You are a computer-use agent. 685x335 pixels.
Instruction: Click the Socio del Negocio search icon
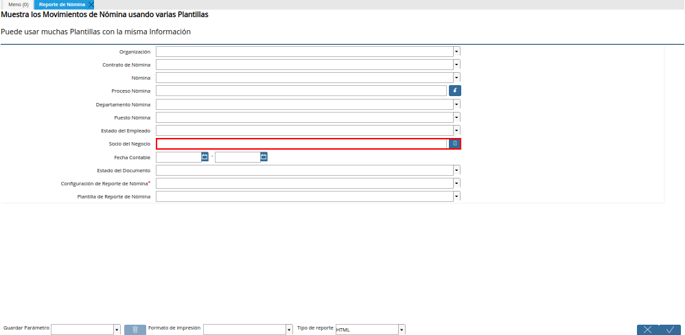pos(454,143)
